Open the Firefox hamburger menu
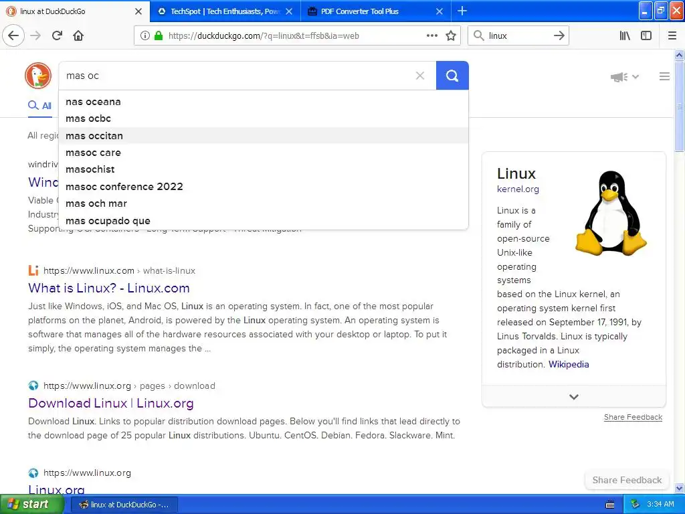 [x=672, y=35]
